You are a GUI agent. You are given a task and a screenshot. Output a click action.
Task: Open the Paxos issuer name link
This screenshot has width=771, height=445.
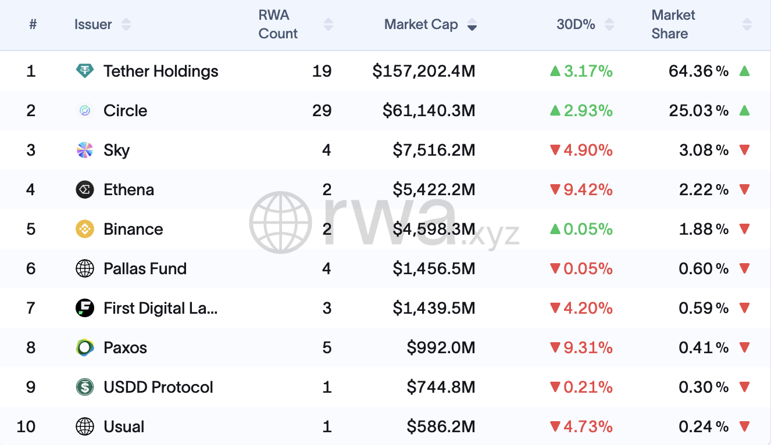(x=125, y=347)
